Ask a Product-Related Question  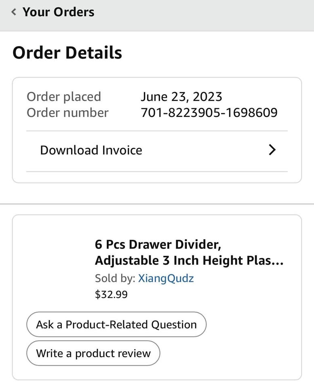tap(116, 325)
